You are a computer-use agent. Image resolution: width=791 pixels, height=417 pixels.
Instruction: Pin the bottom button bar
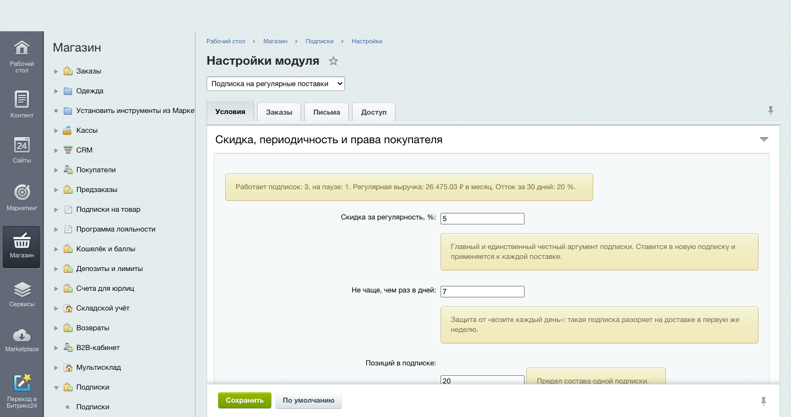pos(764,401)
